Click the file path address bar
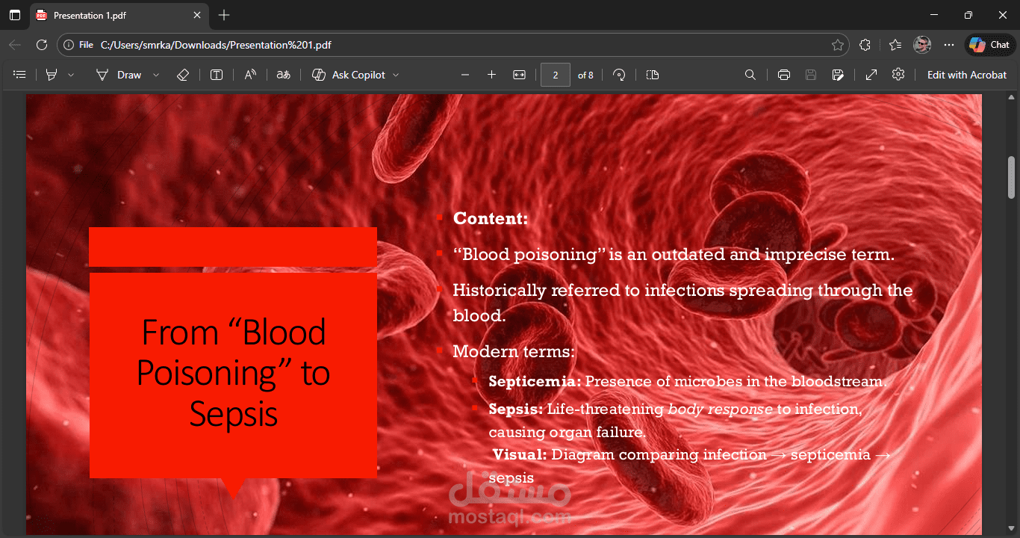The width and height of the screenshot is (1020, 538). pos(453,45)
